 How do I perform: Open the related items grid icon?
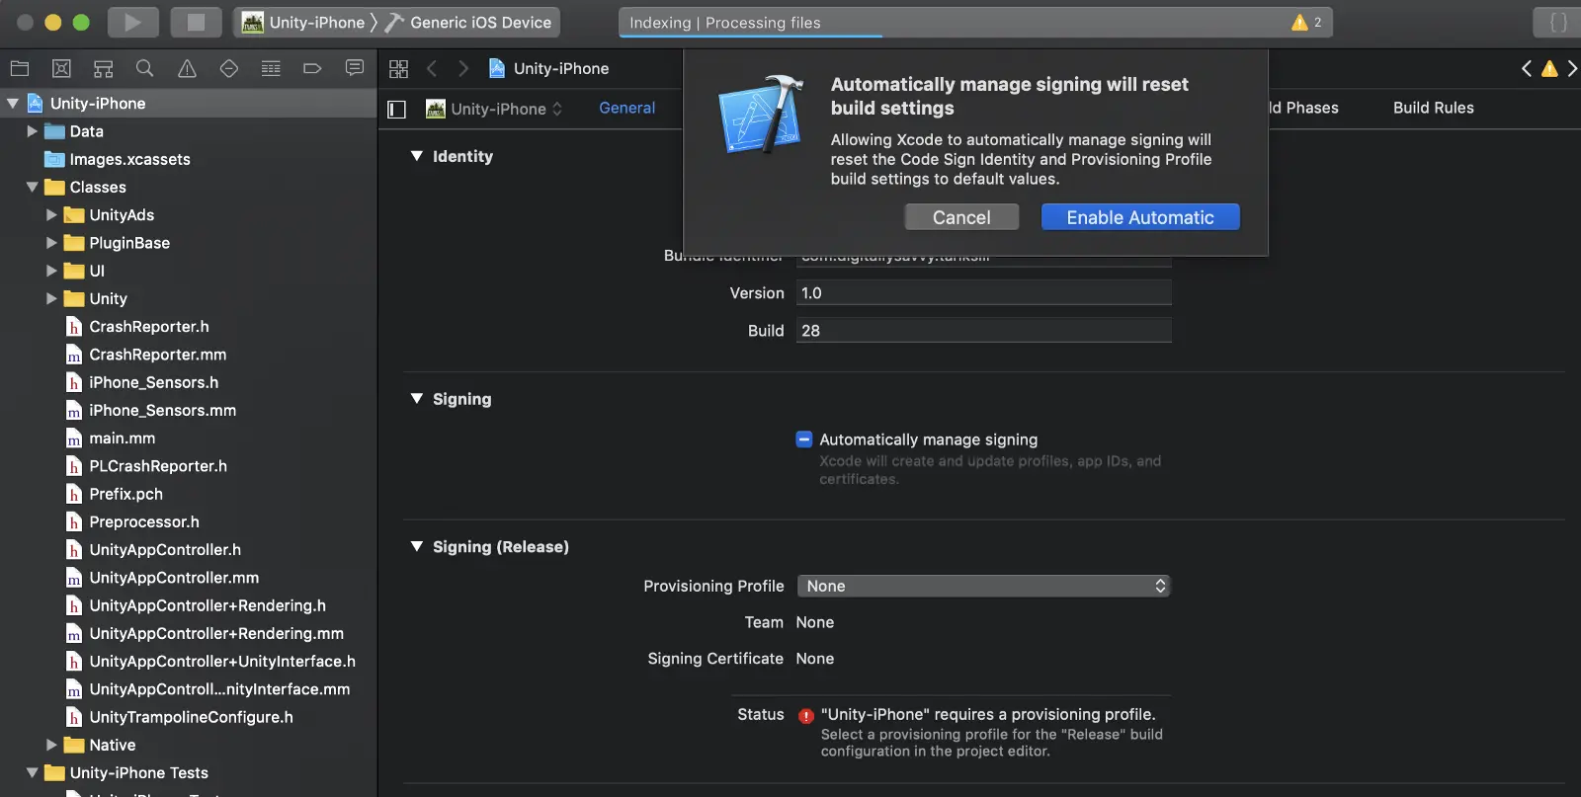tap(398, 68)
